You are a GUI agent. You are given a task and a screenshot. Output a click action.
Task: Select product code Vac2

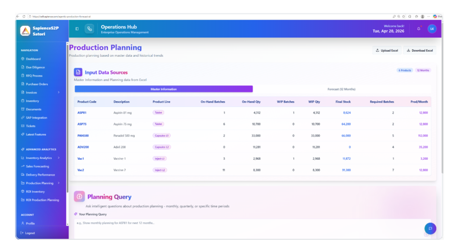point(81,170)
